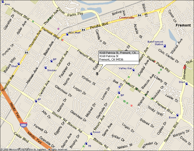The height and width of the screenshot is (151, 194).
Task: Click the 'Bart-Fremont Station' label
Action: click(x=155, y=43)
